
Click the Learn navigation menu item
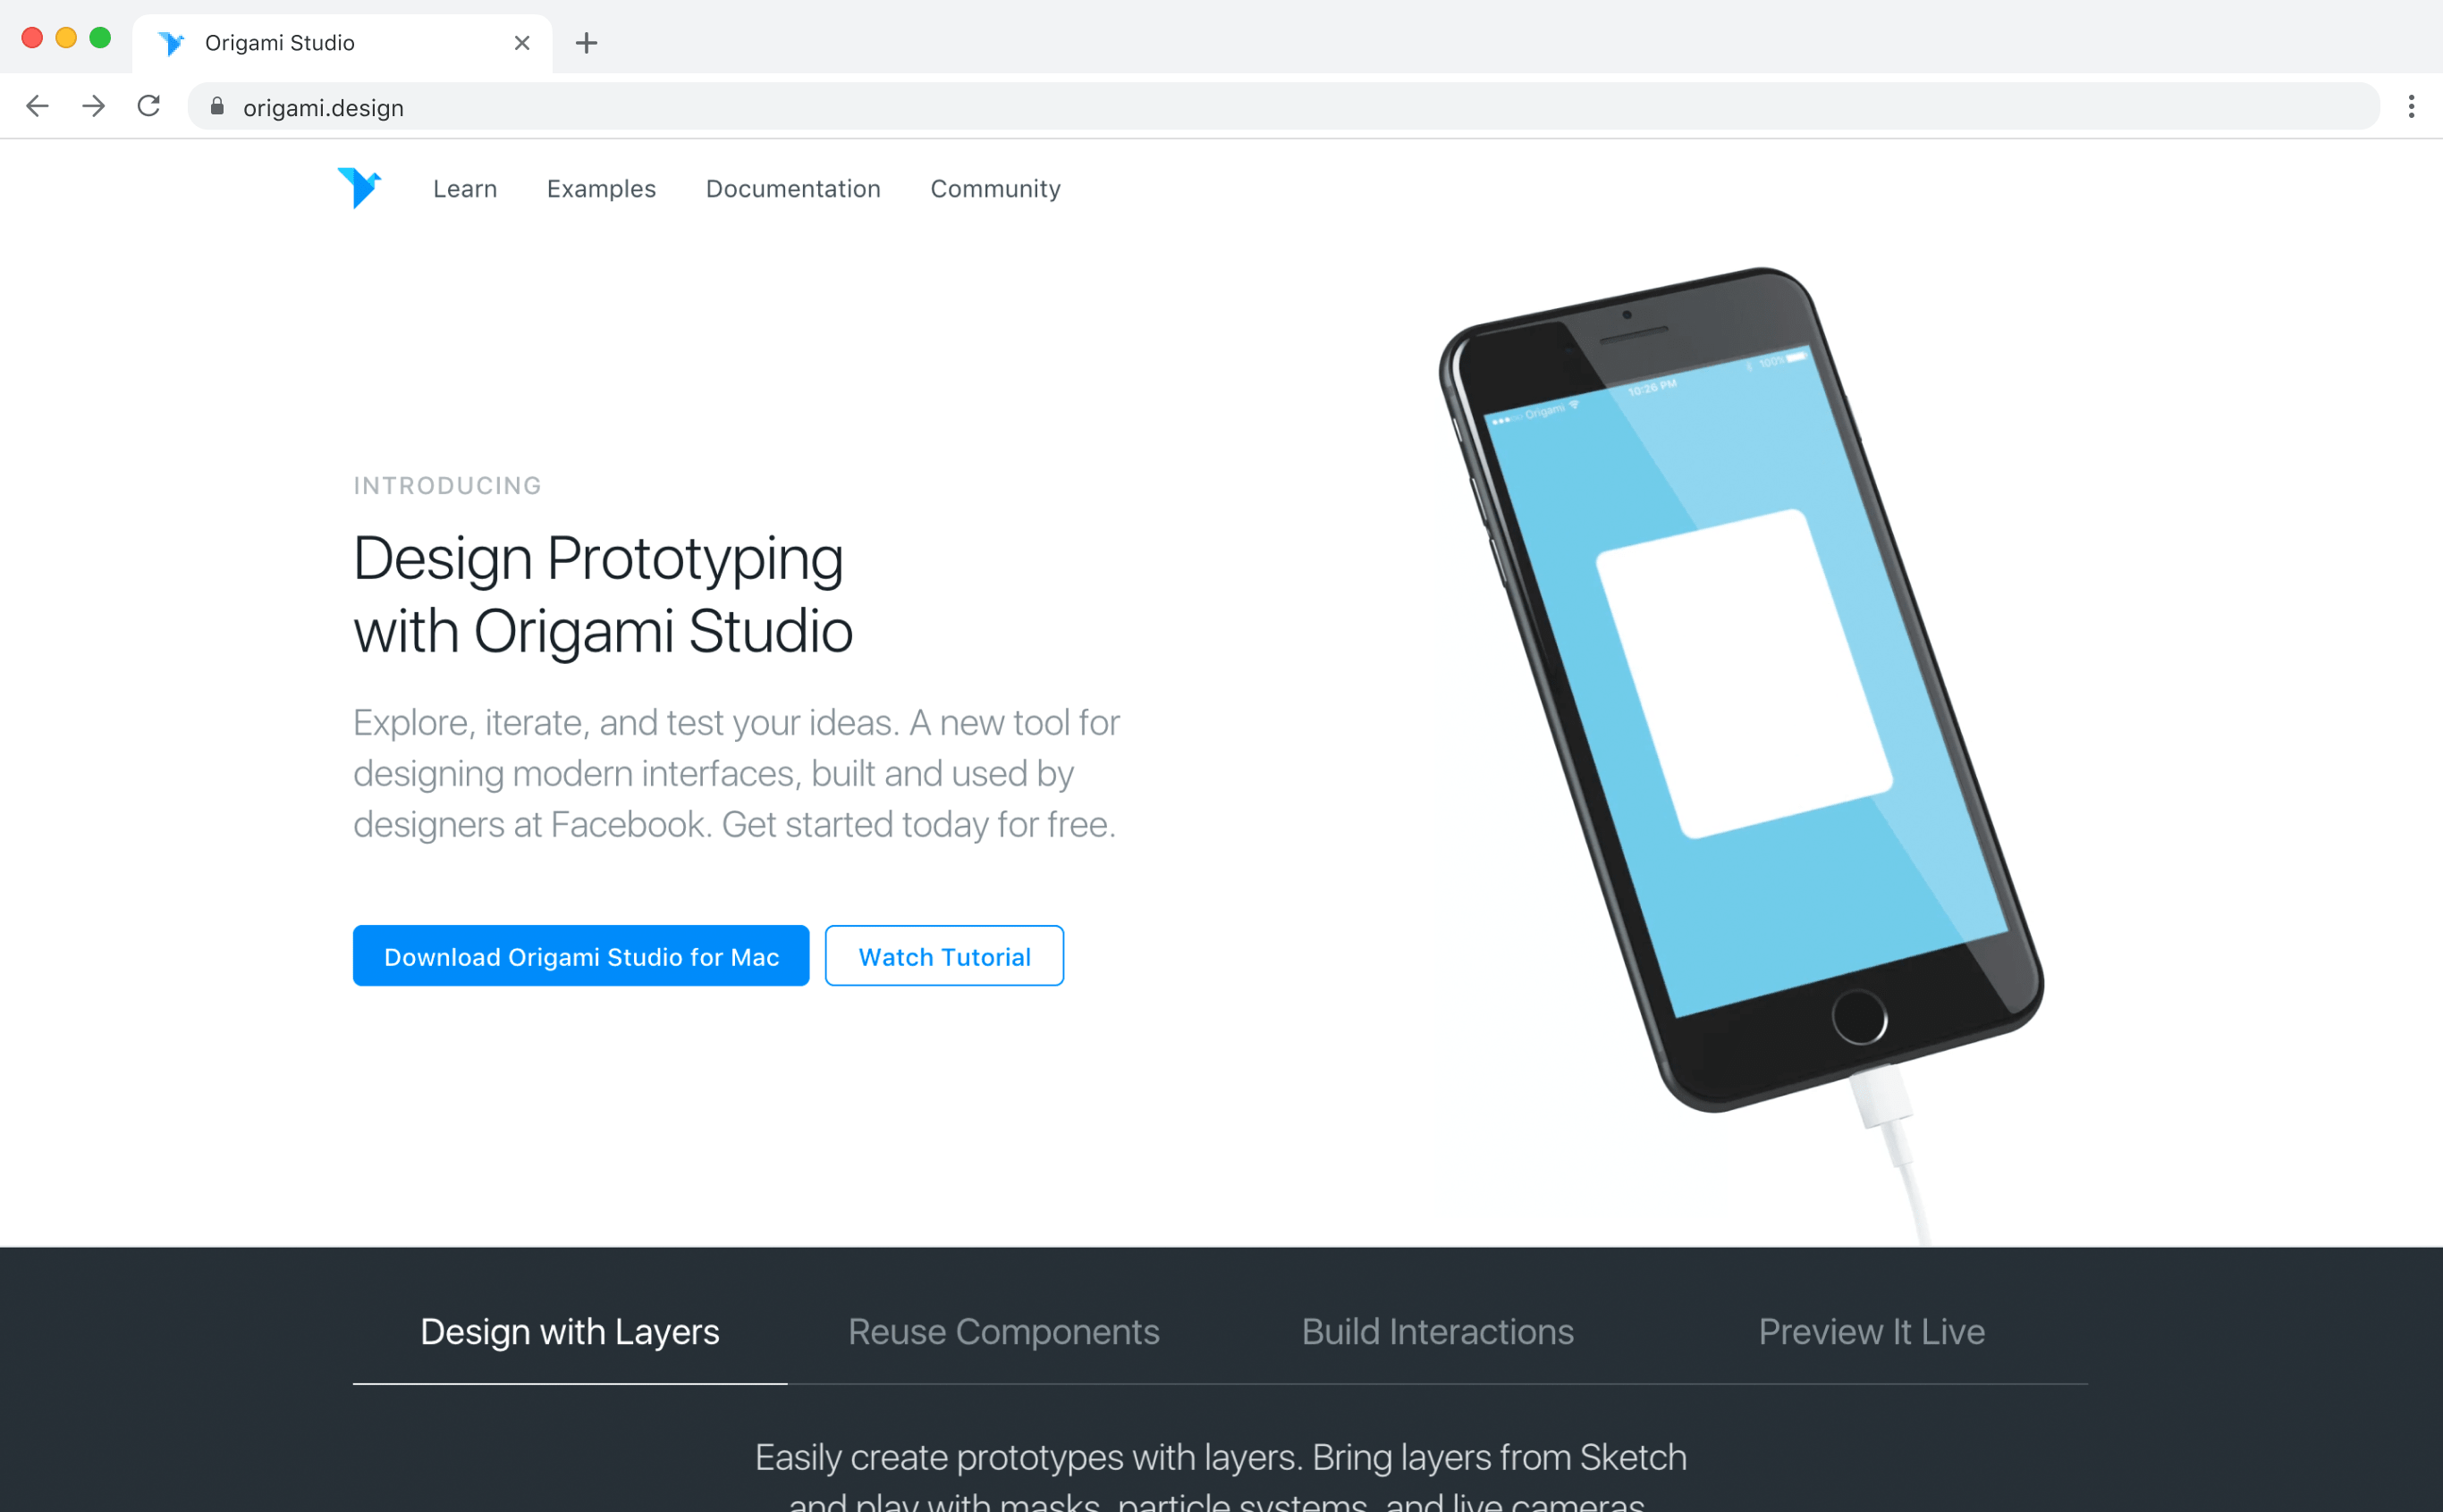point(464,189)
